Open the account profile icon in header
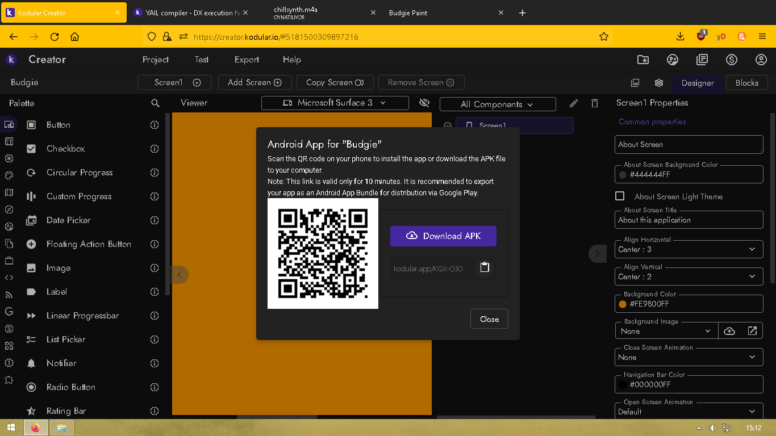Image resolution: width=776 pixels, height=436 pixels. pyautogui.click(x=761, y=60)
